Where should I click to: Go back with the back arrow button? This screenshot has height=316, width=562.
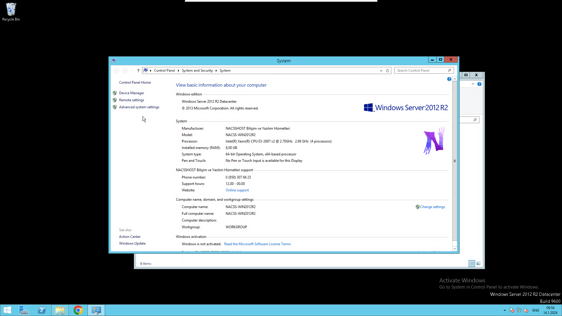pyautogui.click(x=116, y=71)
